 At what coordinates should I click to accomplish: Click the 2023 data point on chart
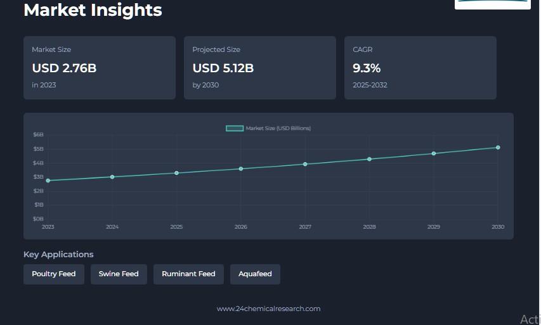pos(48,181)
